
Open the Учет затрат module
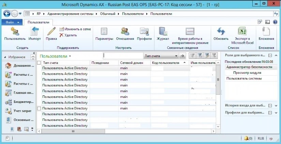18,111
